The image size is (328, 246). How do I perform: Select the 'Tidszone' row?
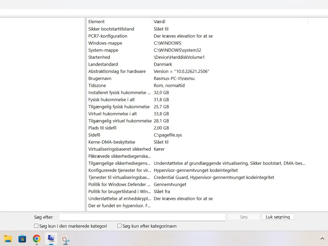click(97, 85)
